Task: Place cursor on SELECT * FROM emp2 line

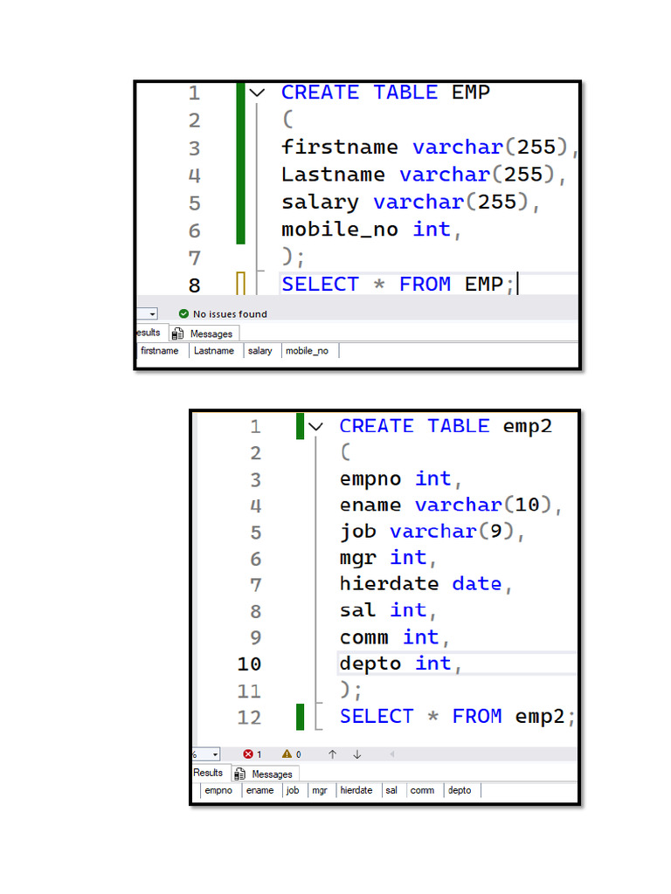Action: point(457,717)
